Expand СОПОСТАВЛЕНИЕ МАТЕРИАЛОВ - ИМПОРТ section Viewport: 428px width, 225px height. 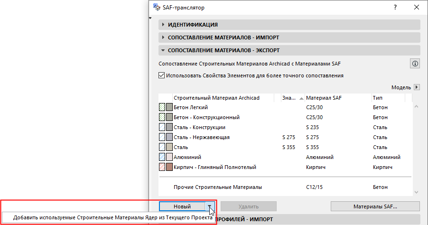pos(289,37)
